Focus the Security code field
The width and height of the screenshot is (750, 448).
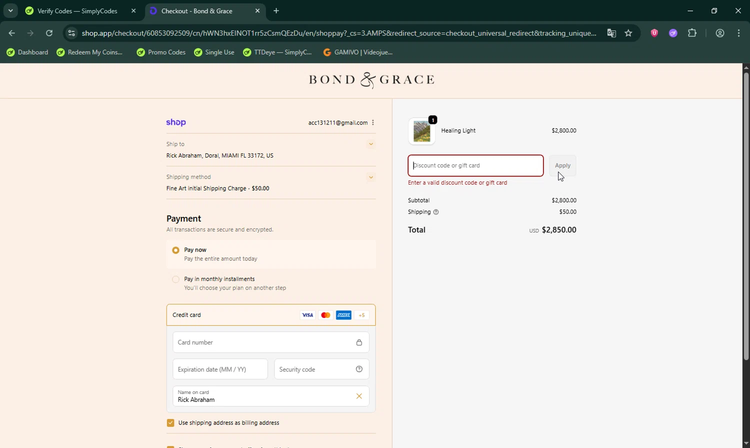(x=321, y=369)
